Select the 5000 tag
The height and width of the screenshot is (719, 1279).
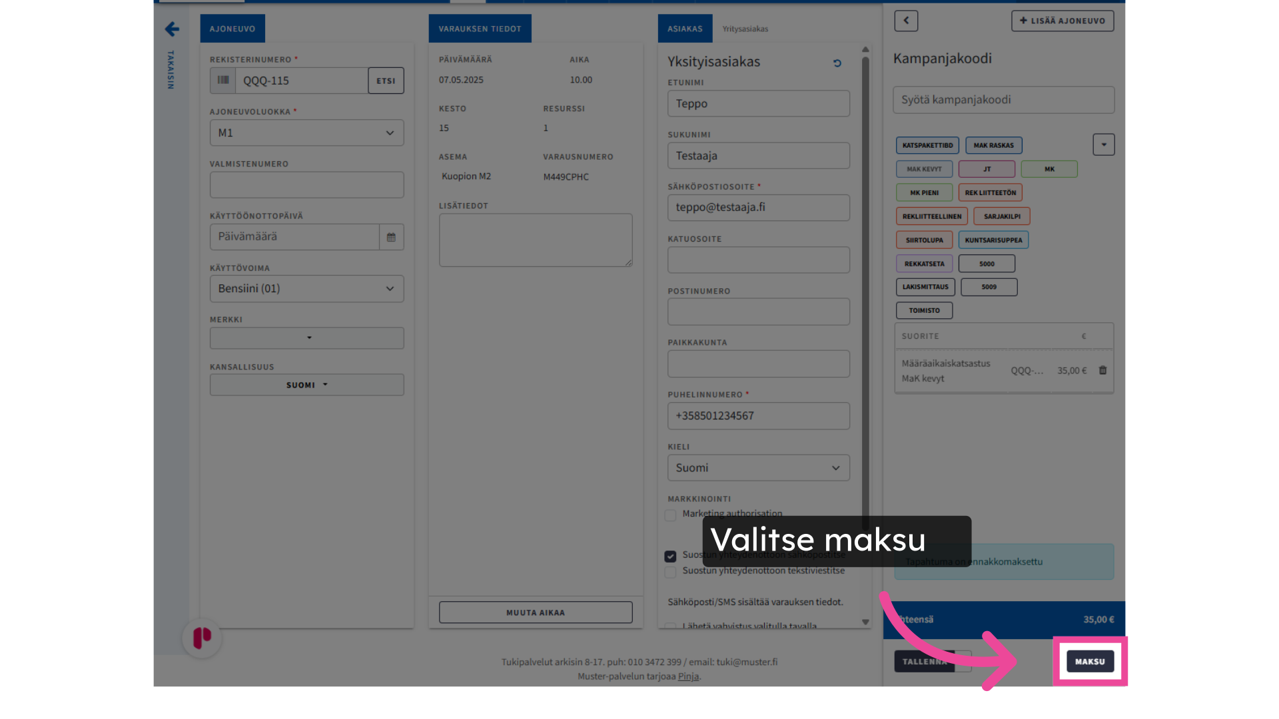pyautogui.click(x=987, y=264)
